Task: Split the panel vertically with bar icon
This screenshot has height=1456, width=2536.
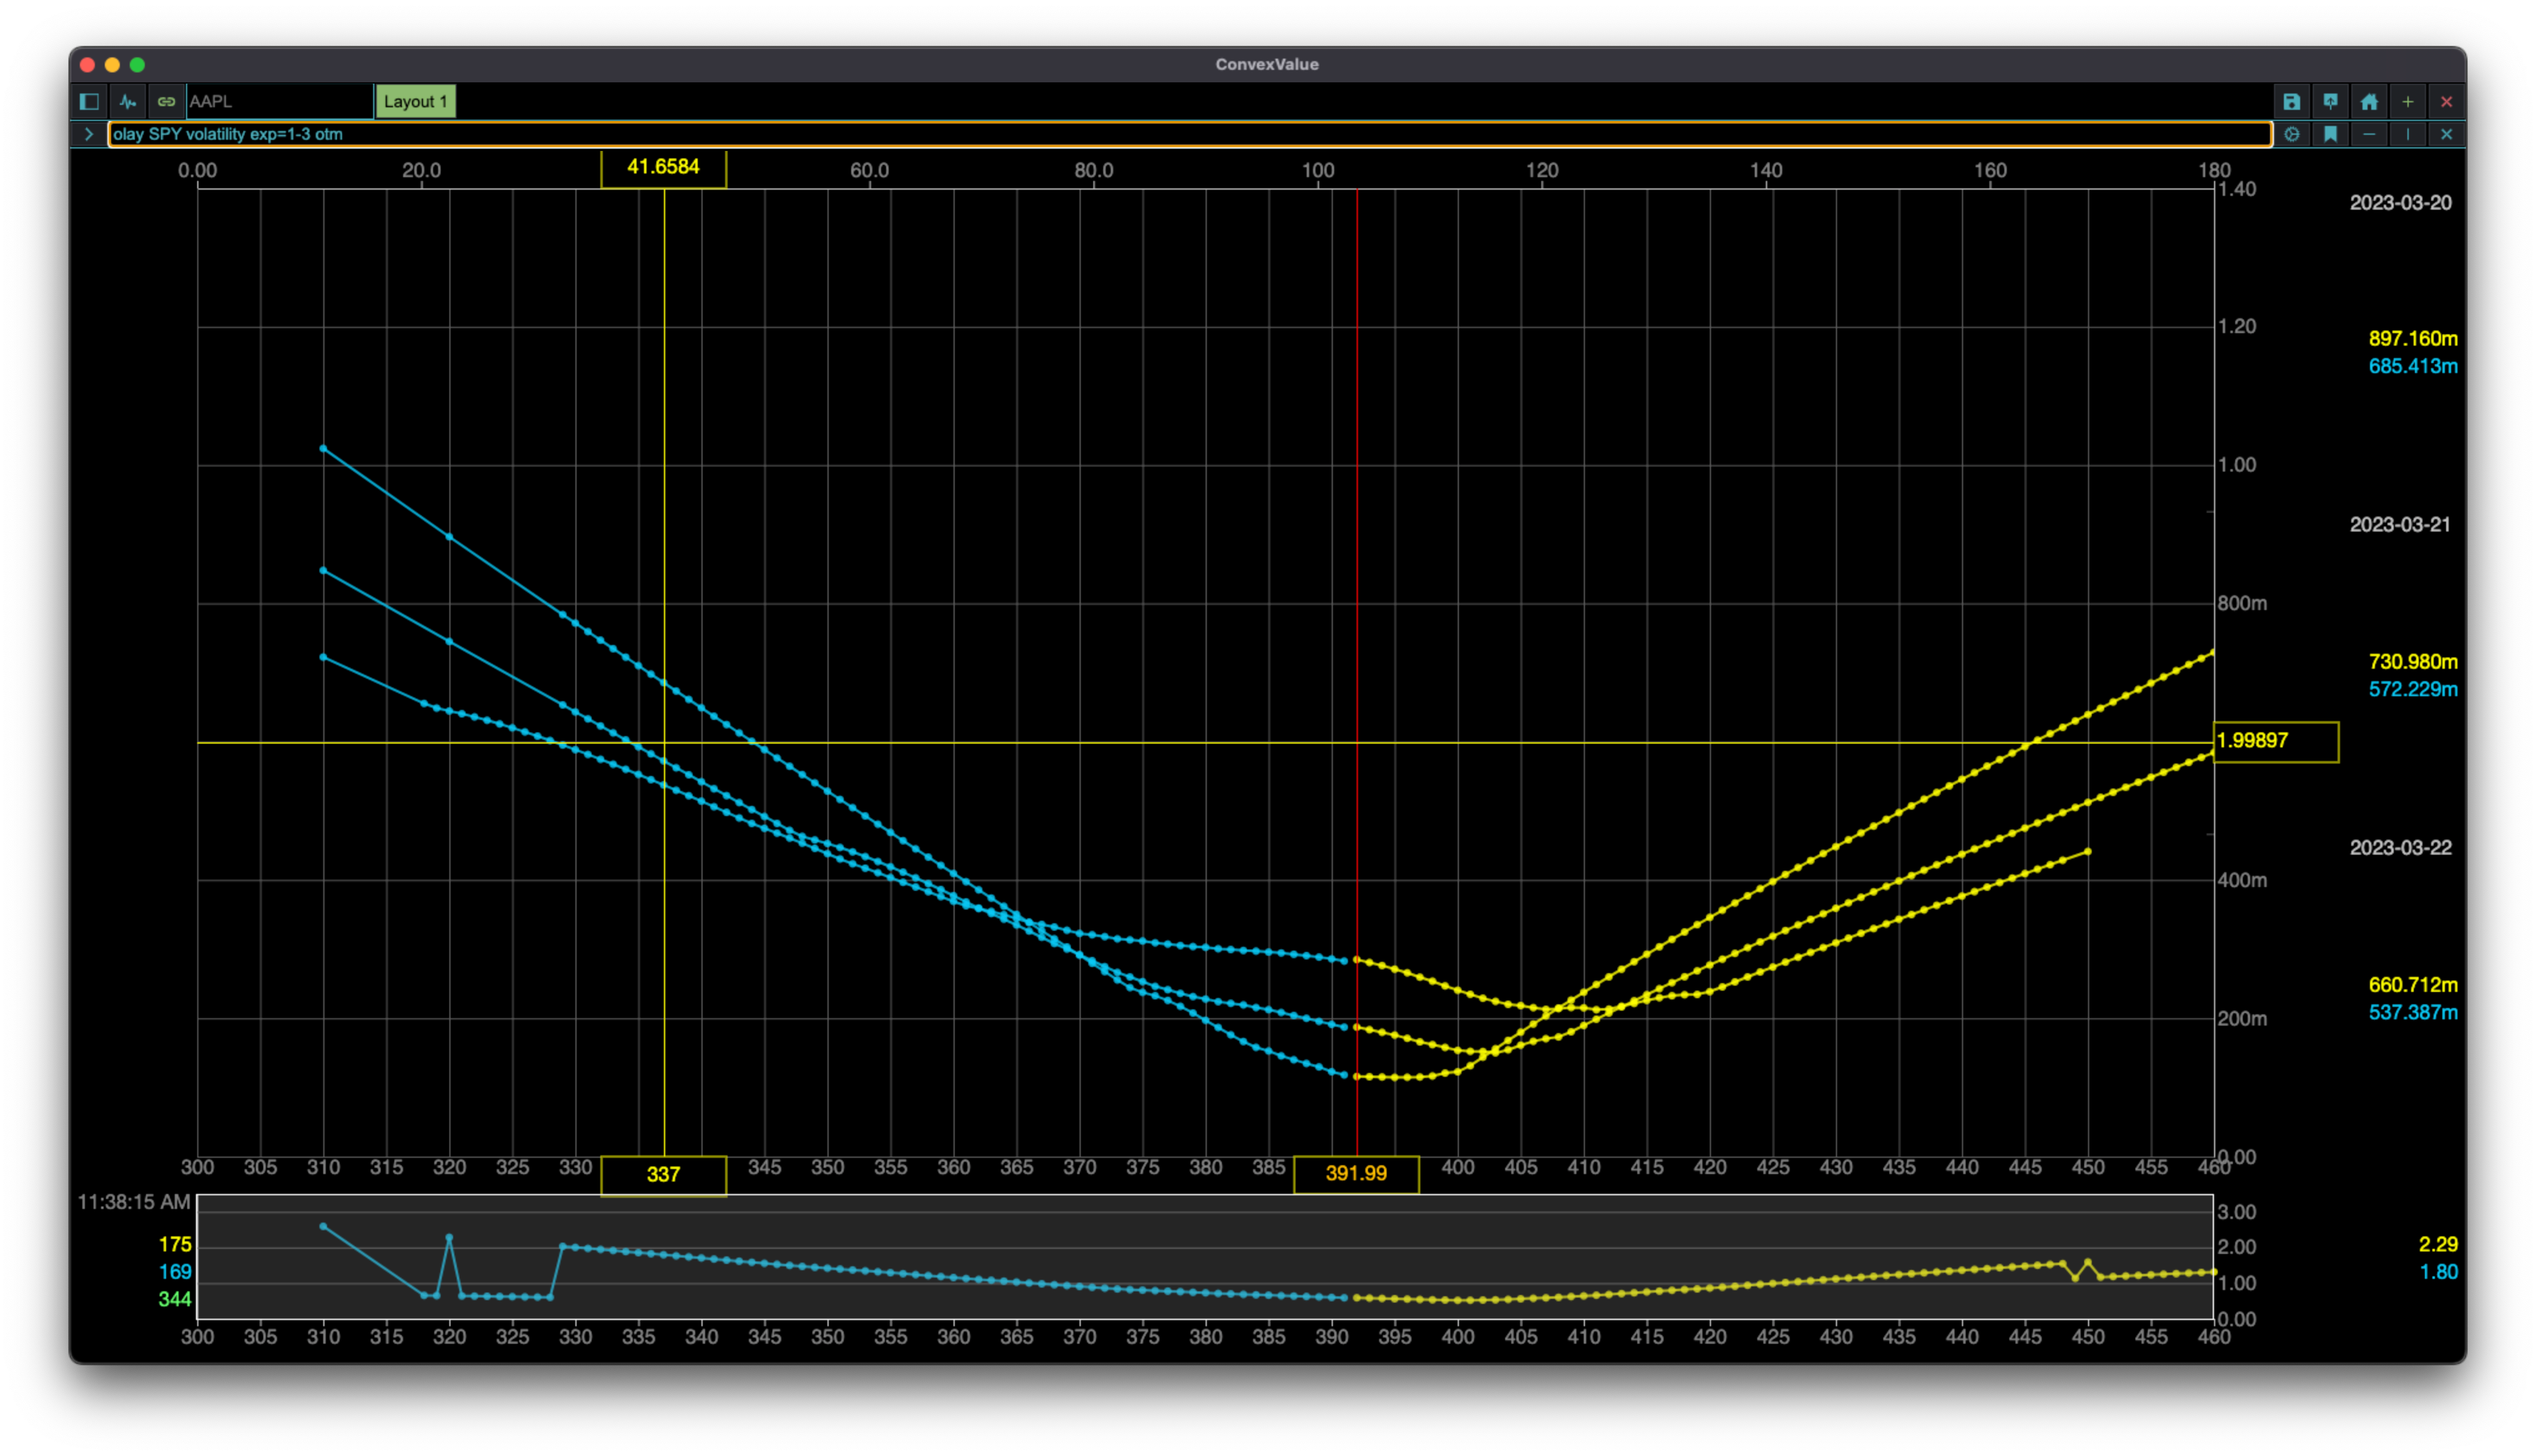Action: click(2408, 134)
